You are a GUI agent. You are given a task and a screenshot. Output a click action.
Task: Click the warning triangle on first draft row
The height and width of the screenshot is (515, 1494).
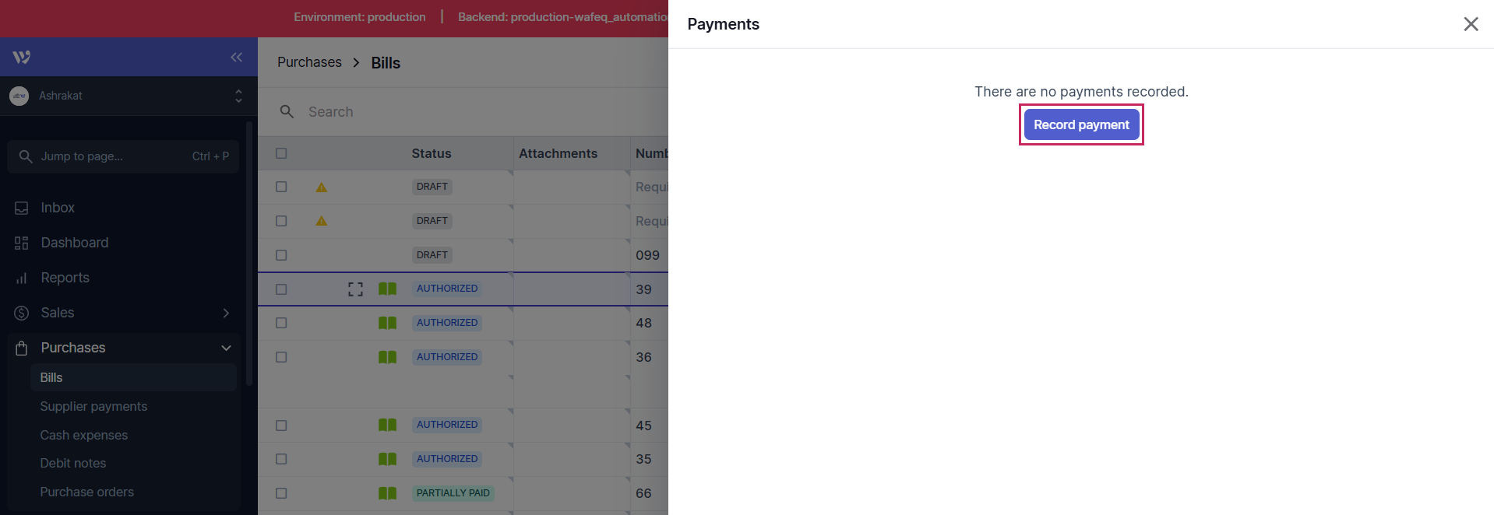click(321, 187)
